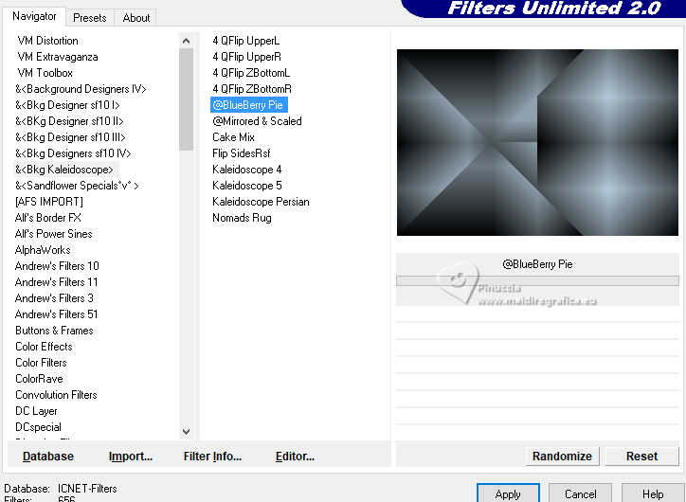This screenshot has width=686, height=502.
Task: Apply the selected filter
Action: (x=508, y=493)
